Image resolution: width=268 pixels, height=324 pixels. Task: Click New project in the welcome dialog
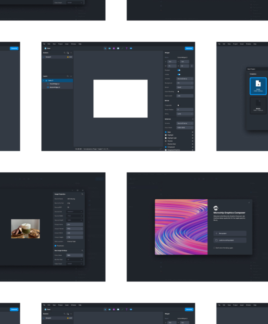coord(230,234)
